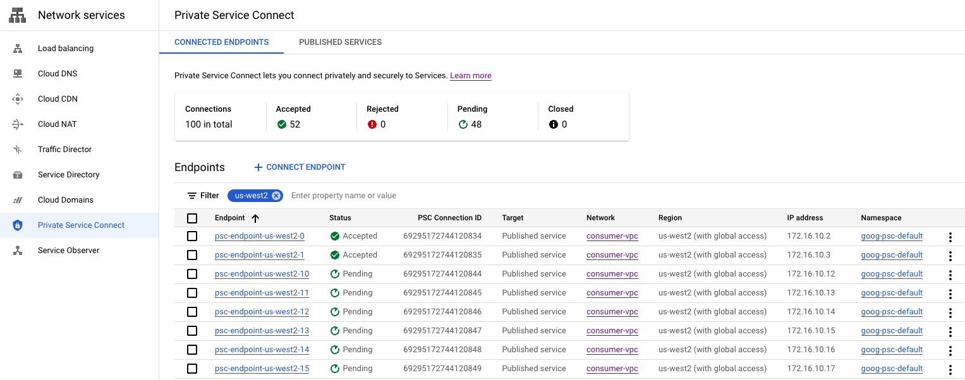This screenshot has height=380, width=965.
Task: Click the Load balancing sidebar icon
Action: pyautogui.click(x=18, y=49)
